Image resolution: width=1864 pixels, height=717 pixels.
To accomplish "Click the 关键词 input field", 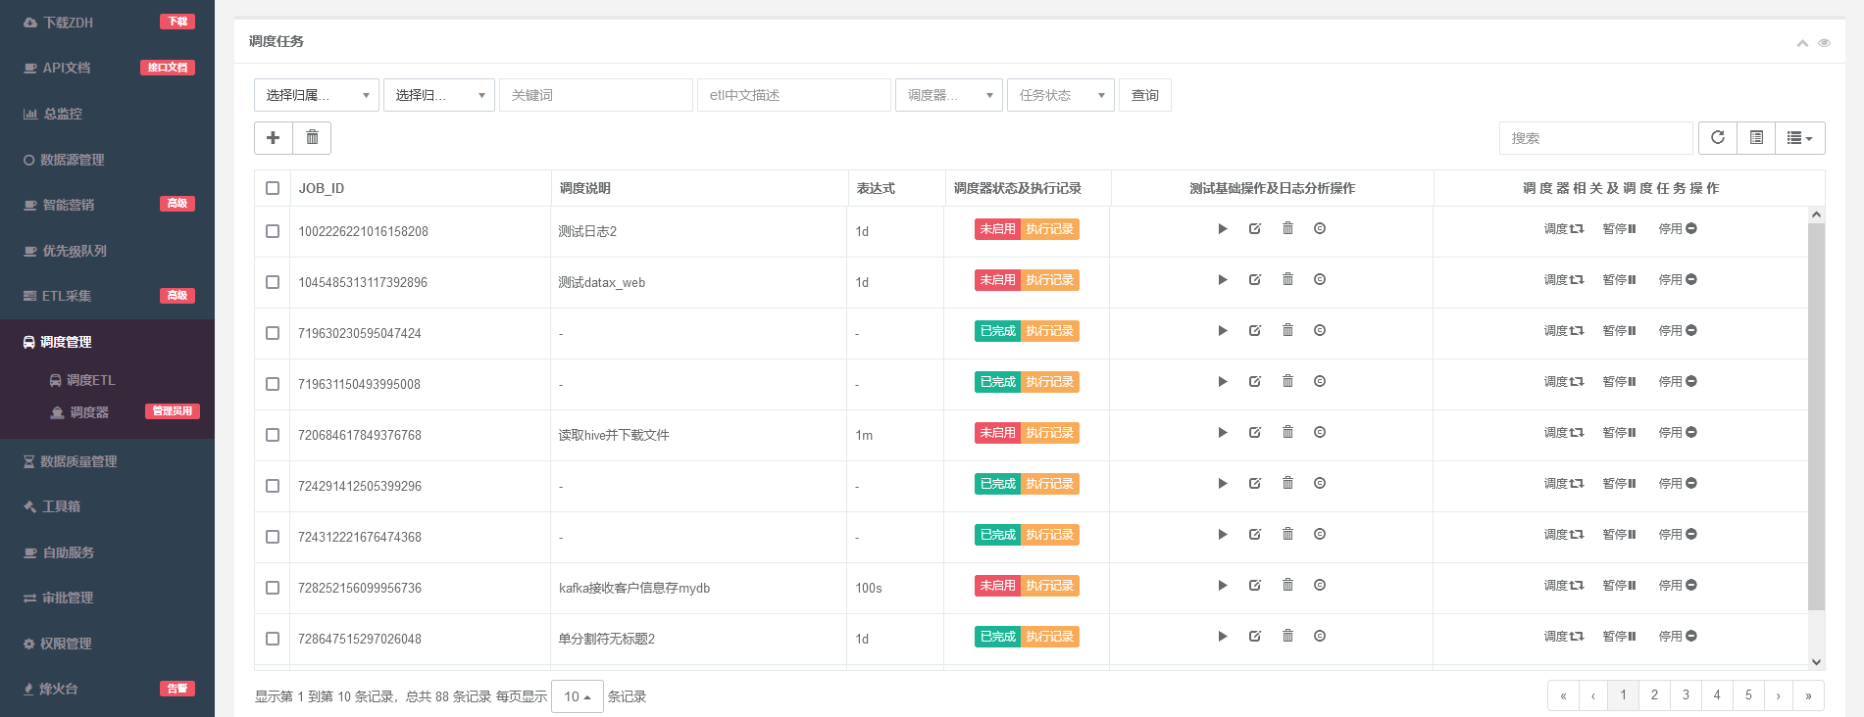I will (x=596, y=95).
